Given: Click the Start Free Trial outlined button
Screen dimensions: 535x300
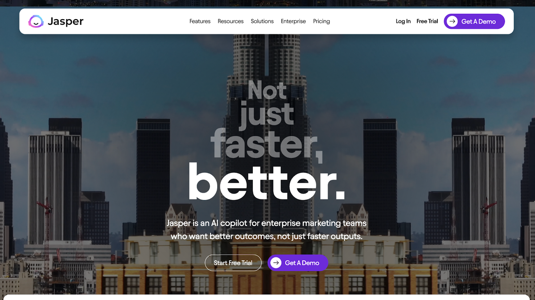Looking at the screenshot, I should pyautogui.click(x=233, y=263).
